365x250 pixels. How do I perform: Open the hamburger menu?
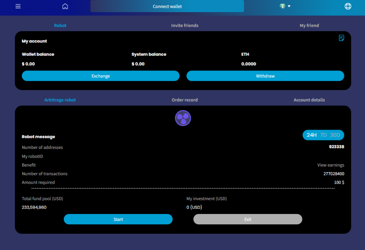pos(18,6)
